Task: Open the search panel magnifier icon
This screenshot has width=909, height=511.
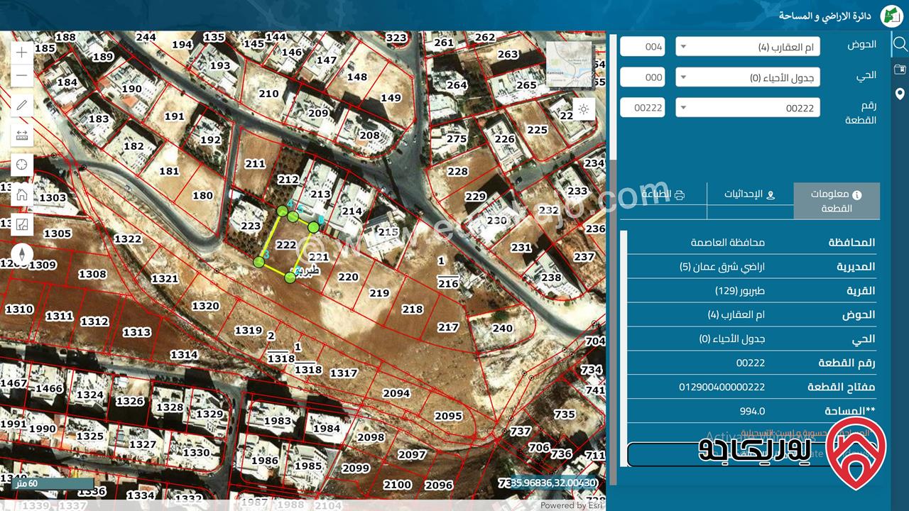Action: click(x=900, y=44)
